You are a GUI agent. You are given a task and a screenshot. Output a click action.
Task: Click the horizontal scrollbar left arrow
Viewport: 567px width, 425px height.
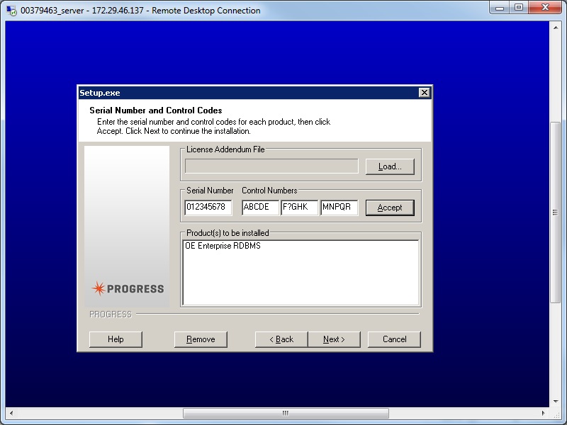click(11, 413)
